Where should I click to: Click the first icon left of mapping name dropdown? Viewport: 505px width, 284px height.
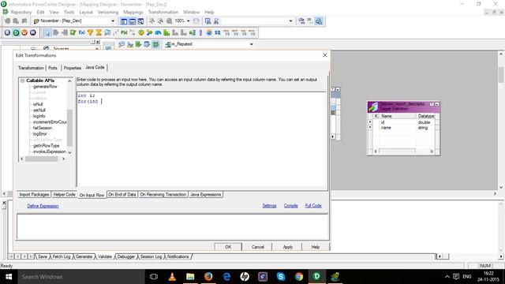(x=122, y=44)
